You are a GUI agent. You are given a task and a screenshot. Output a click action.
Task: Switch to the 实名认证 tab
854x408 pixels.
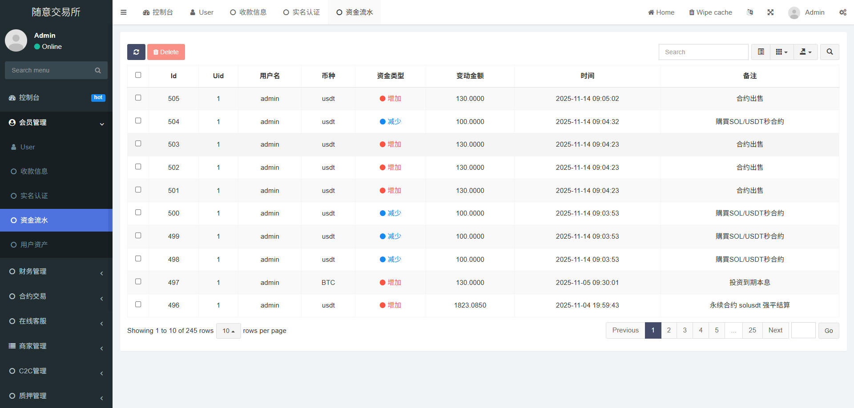point(302,12)
